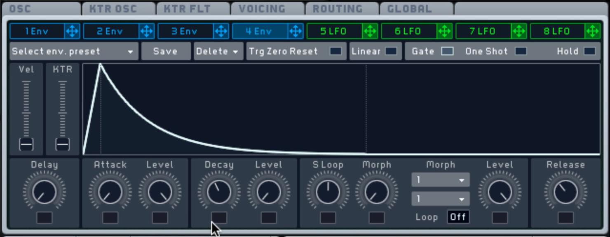Image resolution: width=610 pixels, height=237 pixels.
Task: Select the 4 Env modulator tab
Action: (260, 31)
